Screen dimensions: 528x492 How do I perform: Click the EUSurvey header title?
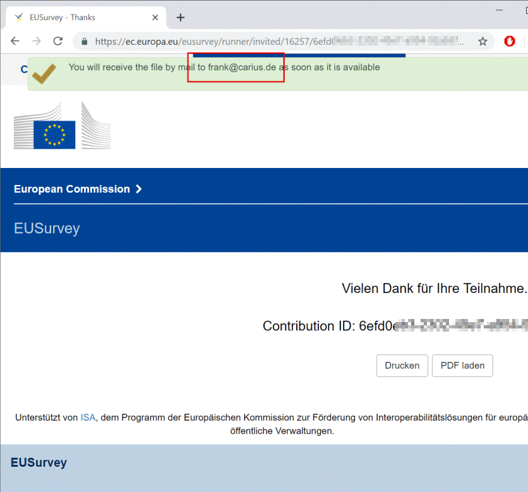47,229
